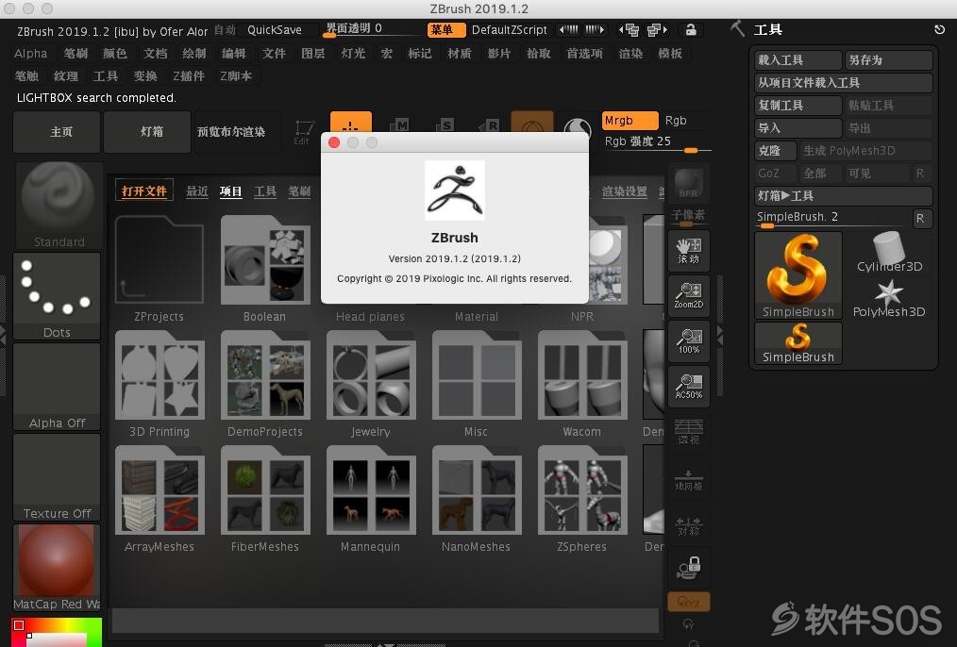Screen dimensions: 957x647
Task: Click the DefaultZScript button
Action: (509, 29)
